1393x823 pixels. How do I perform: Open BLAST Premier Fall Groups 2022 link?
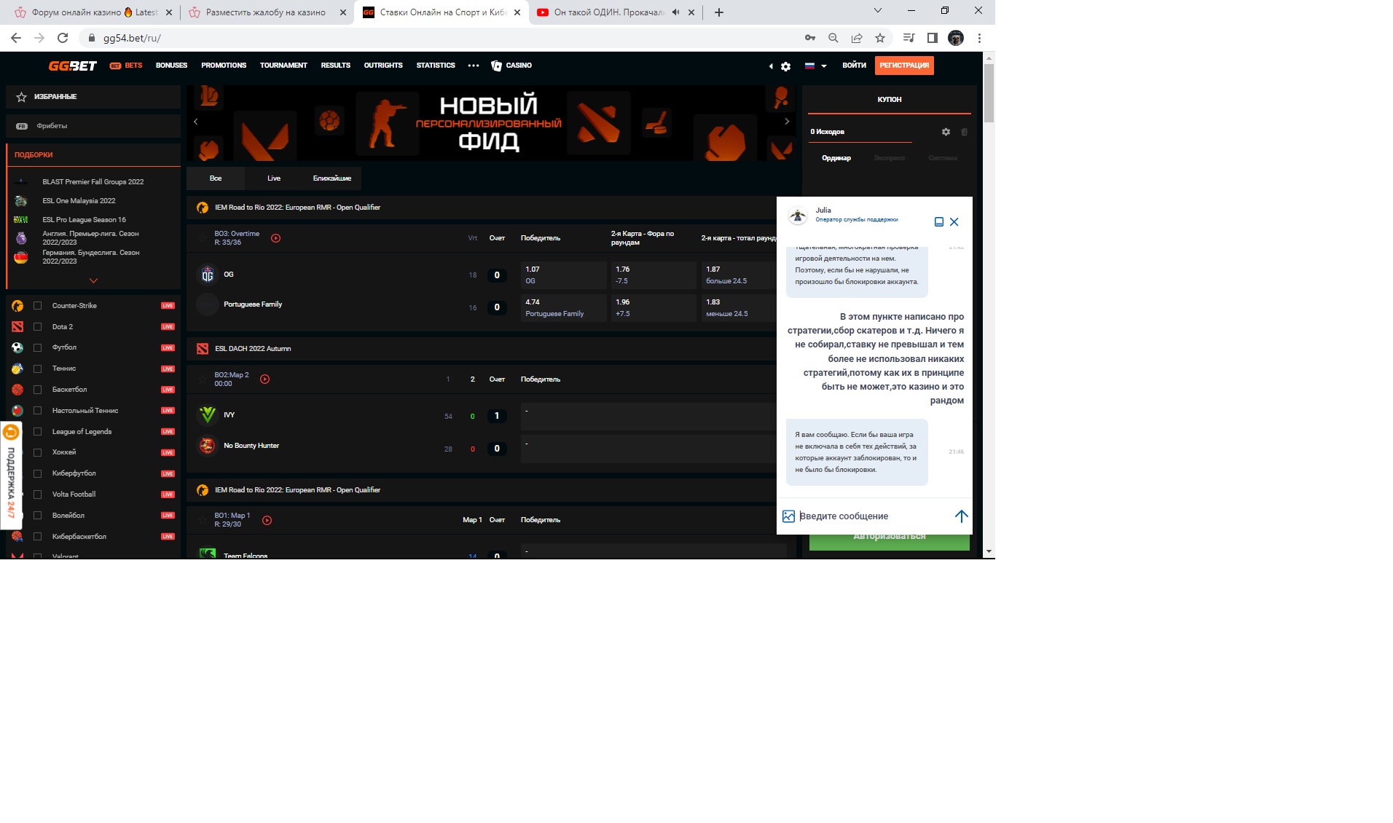(x=93, y=182)
